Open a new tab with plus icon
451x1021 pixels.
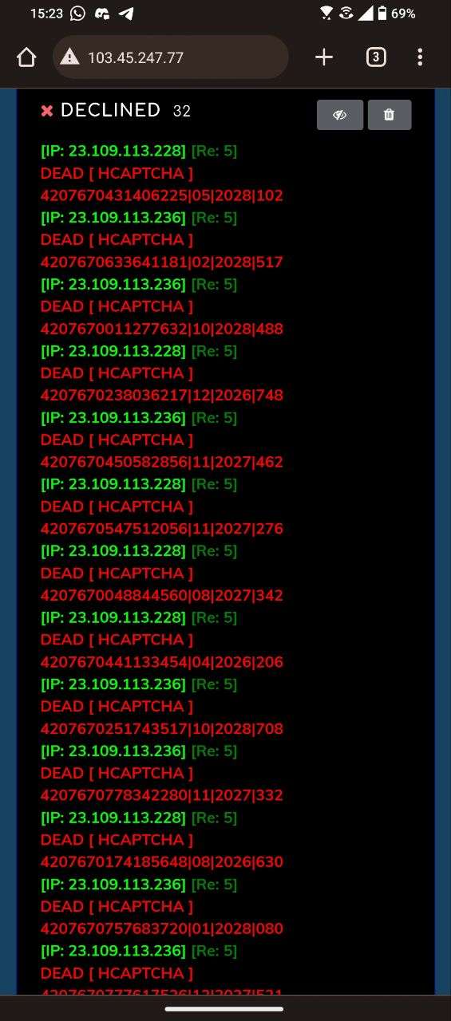coord(324,57)
